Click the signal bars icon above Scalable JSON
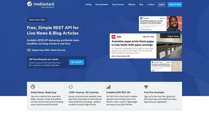Image resolution: width=209 pixels, height=117 pixels. coord(108,87)
